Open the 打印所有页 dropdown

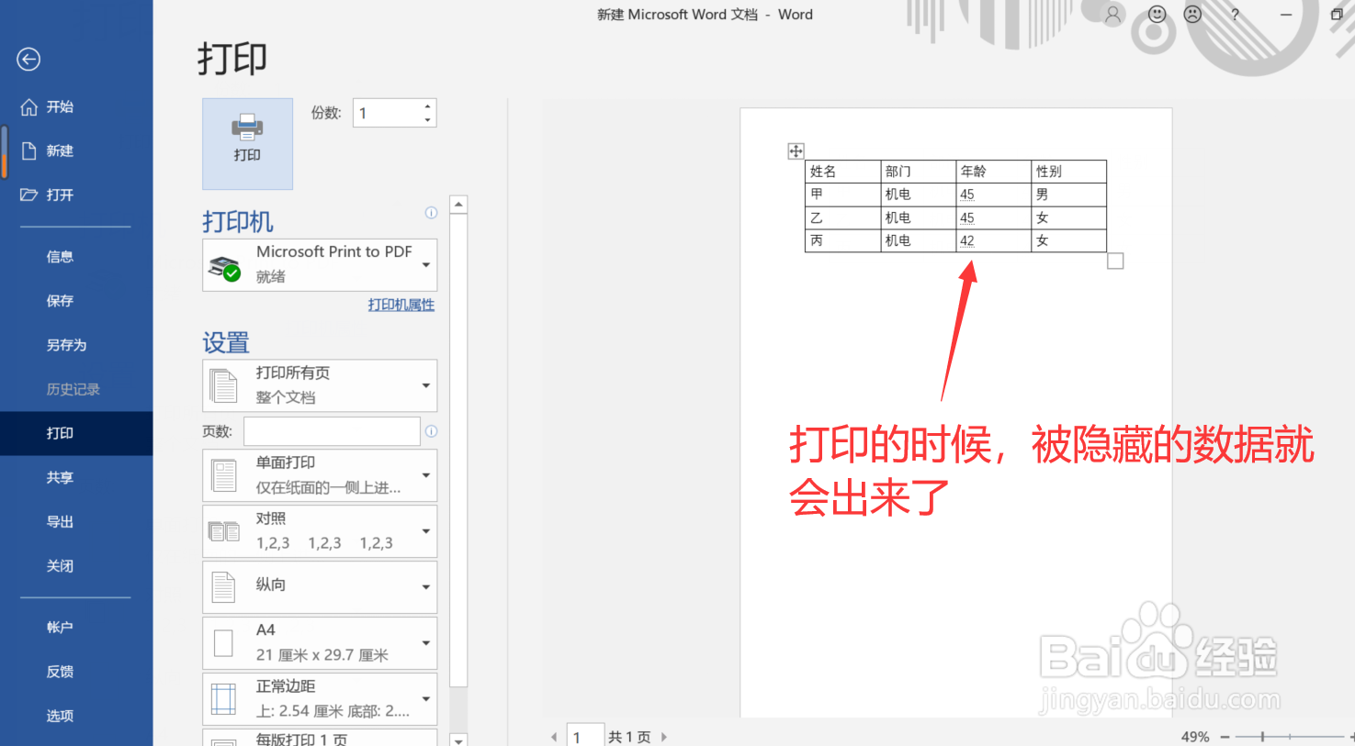pos(320,385)
